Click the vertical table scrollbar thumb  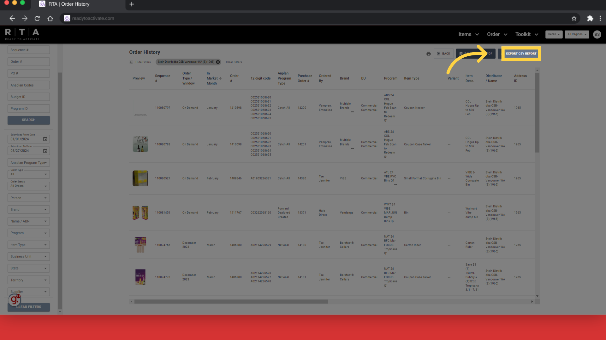537,113
